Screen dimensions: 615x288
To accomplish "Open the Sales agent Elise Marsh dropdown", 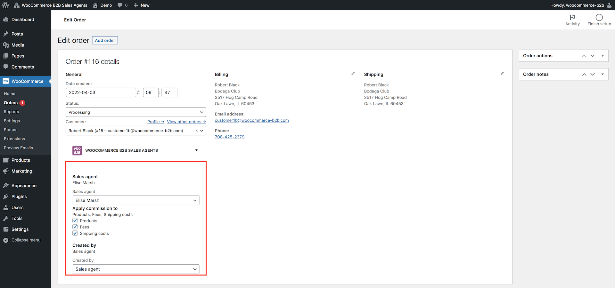I will click(x=136, y=200).
